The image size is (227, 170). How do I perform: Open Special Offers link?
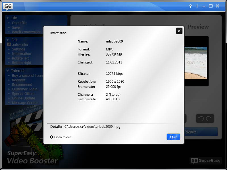[x=23, y=94]
